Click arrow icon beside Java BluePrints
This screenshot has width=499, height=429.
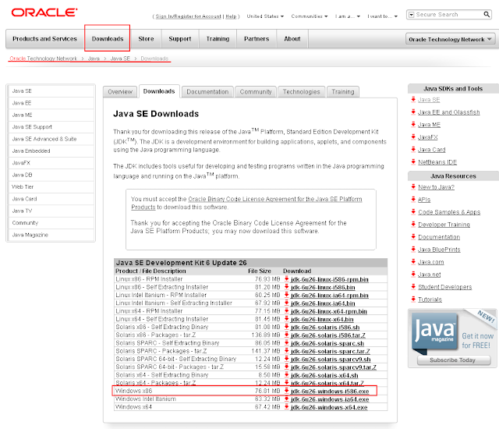click(413, 249)
